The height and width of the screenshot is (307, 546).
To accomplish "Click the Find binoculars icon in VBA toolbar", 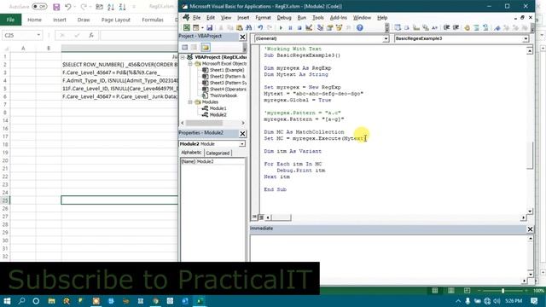I will point(248,27).
